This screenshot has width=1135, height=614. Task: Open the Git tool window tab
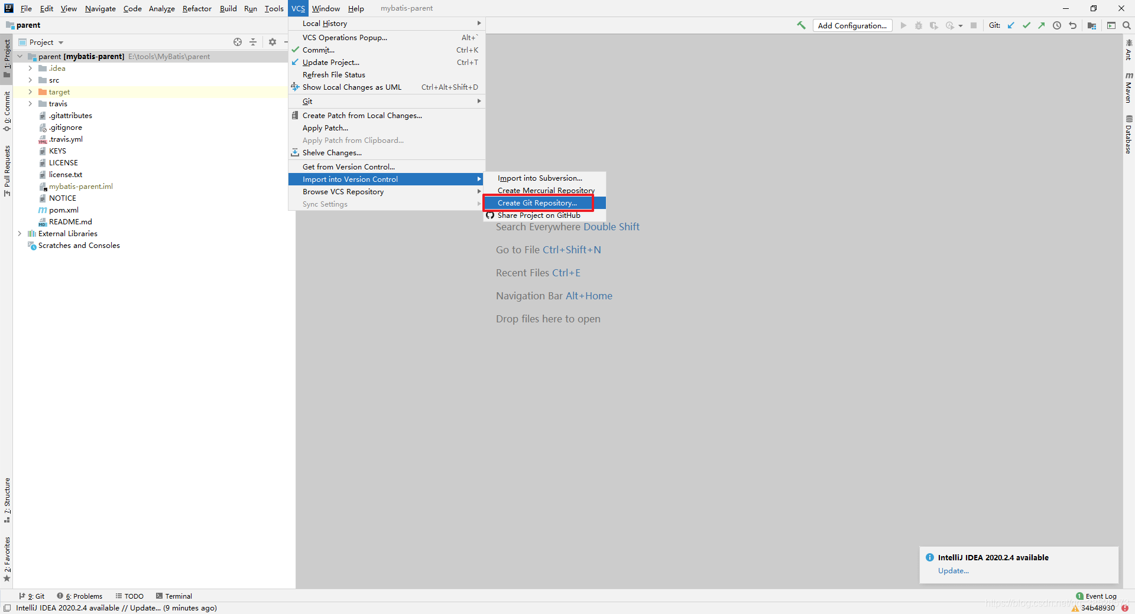32,596
